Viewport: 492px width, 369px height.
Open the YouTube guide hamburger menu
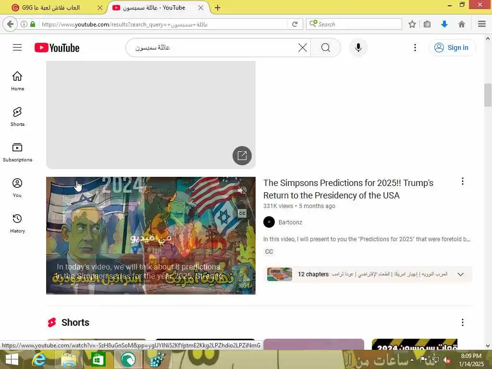tap(17, 48)
